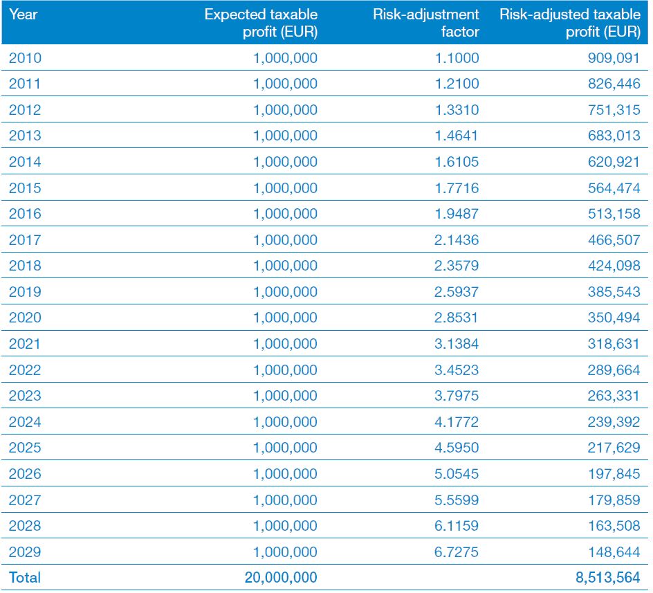
Task: Click the 2024 year cell
Action: (x=25, y=422)
